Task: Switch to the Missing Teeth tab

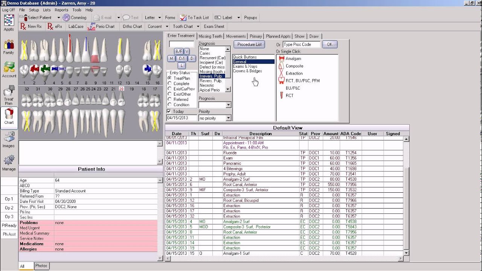Action: (210, 37)
